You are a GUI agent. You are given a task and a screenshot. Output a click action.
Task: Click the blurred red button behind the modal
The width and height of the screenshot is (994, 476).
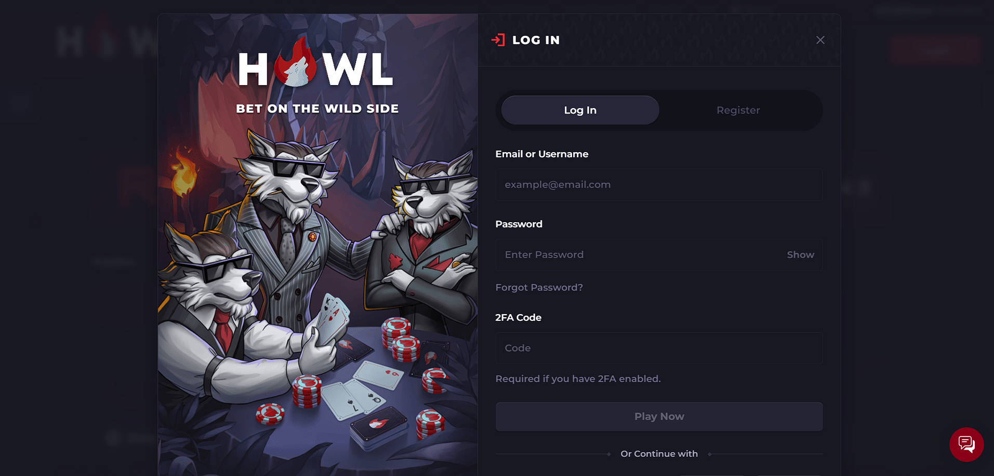click(x=935, y=50)
